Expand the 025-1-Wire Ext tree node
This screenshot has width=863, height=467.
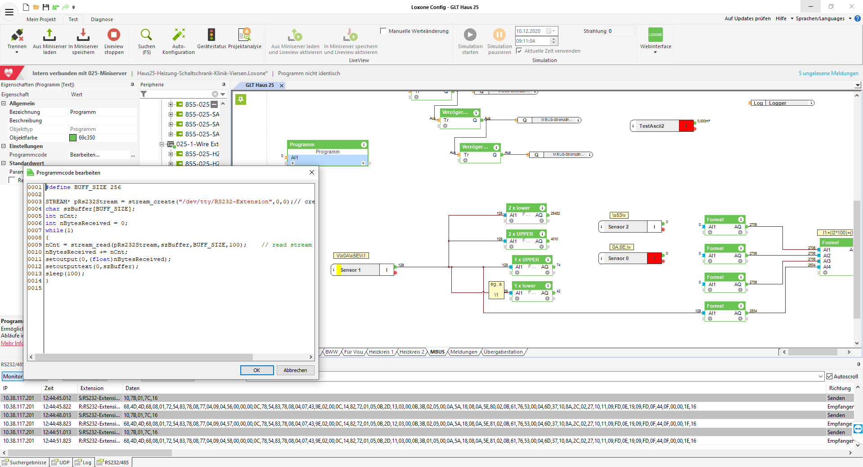click(x=162, y=144)
